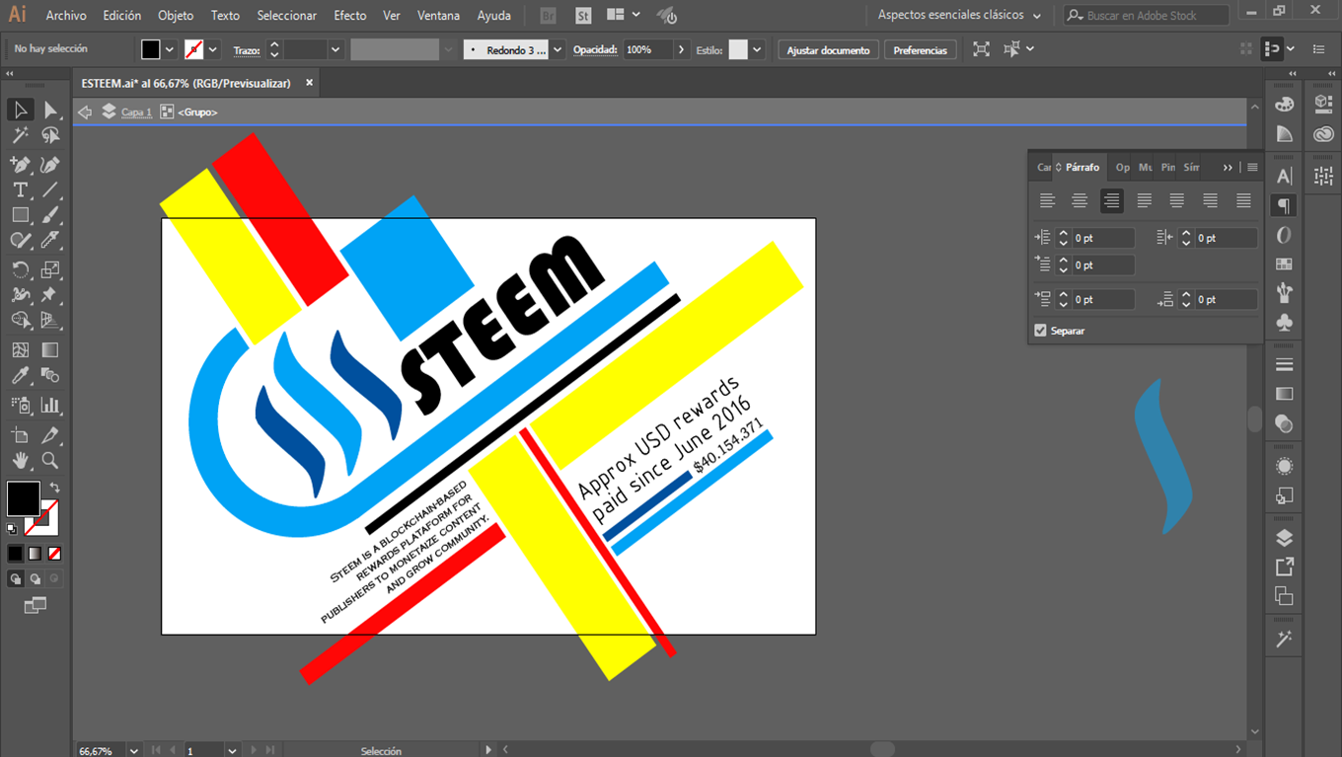The width and height of the screenshot is (1342, 757).
Task: Set toolbox color mode to Gradient
Action: coord(35,554)
